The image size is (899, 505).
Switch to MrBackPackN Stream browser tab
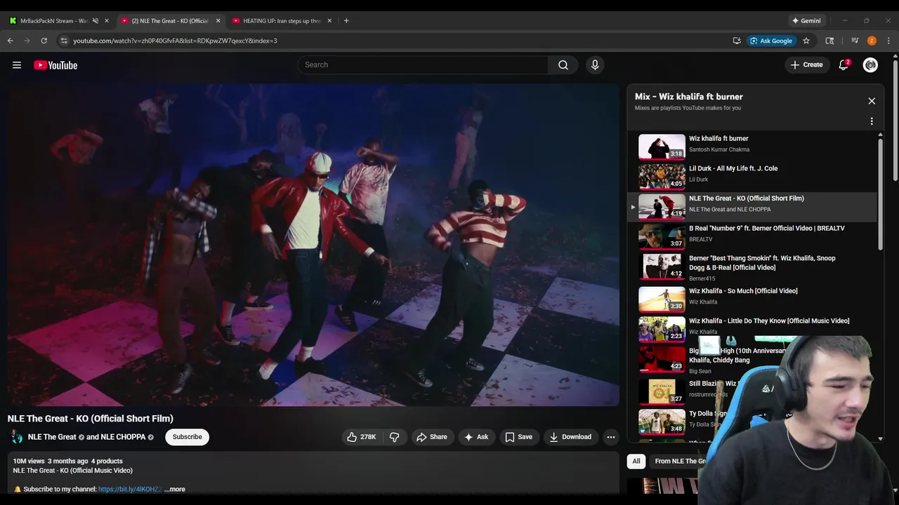pyautogui.click(x=53, y=21)
